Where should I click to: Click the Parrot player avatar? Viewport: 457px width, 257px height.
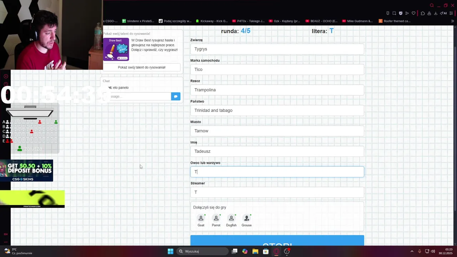coord(216,218)
